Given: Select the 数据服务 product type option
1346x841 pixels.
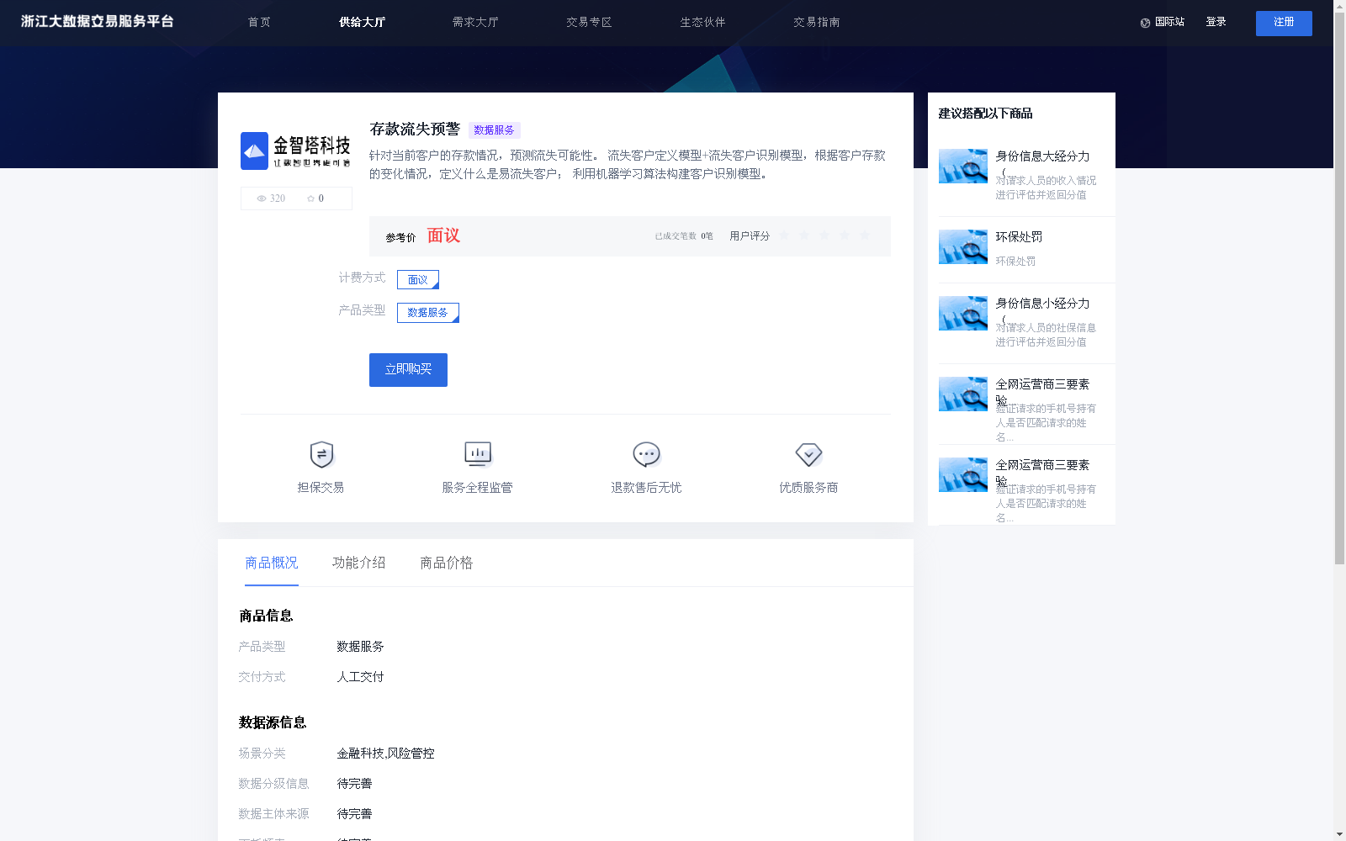Looking at the screenshot, I should click(x=427, y=312).
